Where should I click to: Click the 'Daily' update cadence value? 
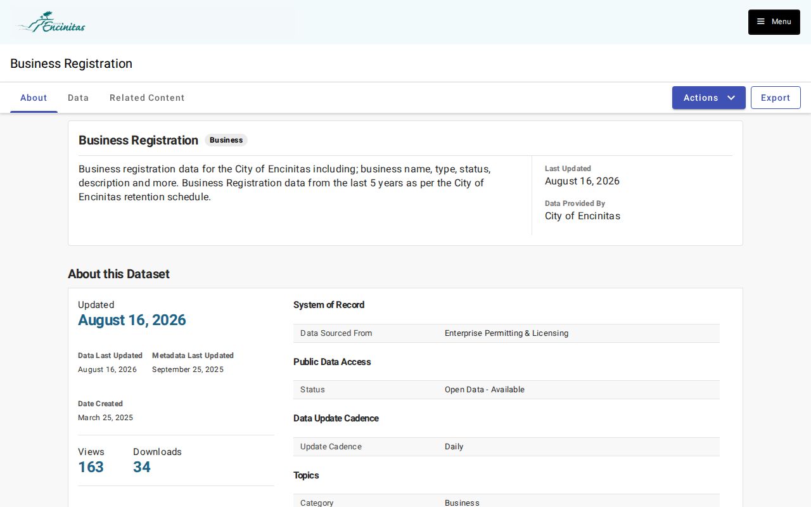[454, 447]
